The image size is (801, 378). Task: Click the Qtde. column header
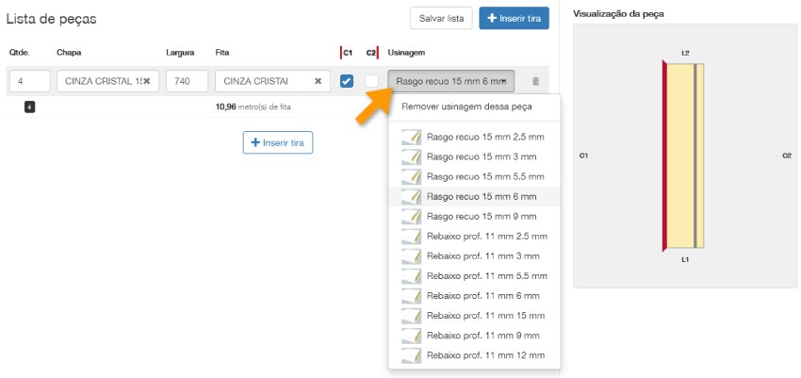pyautogui.click(x=18, y=53)
